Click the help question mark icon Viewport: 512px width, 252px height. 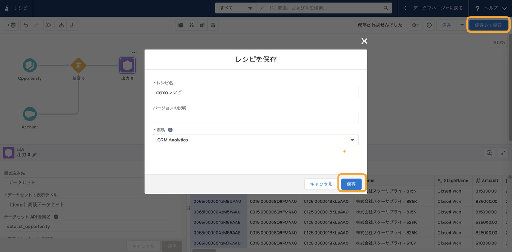pos(477,8)
